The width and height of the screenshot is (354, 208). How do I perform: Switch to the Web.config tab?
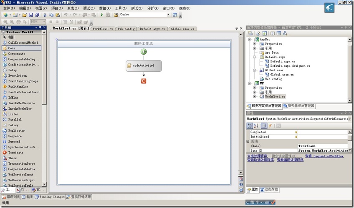click(x=126, y=29)
